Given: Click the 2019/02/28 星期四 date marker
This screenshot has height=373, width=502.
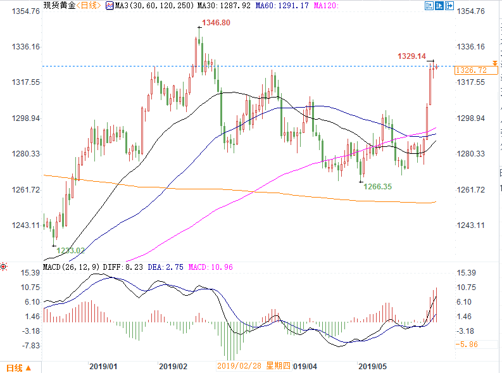Looking at the screenshot, I should click(x=254, y=366).
